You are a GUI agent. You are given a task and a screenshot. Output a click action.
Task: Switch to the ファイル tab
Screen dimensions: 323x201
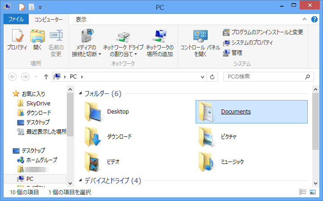[x=16, y=19]
